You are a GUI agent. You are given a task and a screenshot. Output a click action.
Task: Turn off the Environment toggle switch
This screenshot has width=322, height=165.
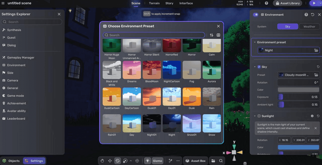[256, 15]
